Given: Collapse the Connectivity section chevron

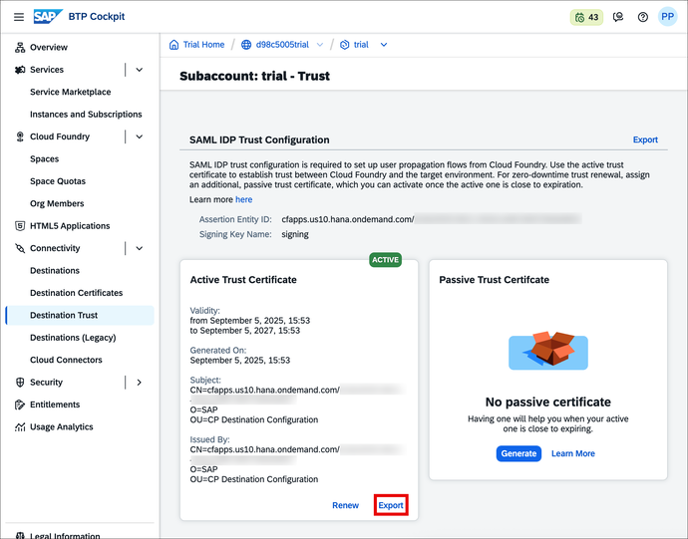Looking at the screenshot, I should tap(139, 248).
